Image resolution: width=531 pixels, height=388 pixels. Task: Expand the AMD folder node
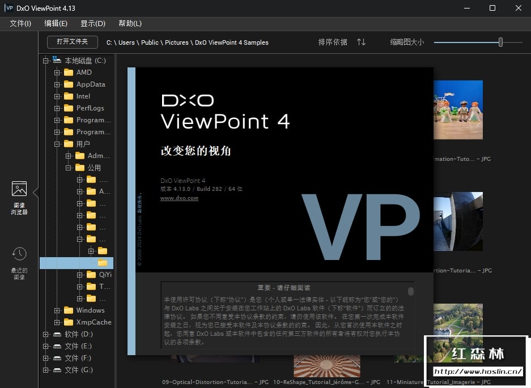click(x=57, y=73)
